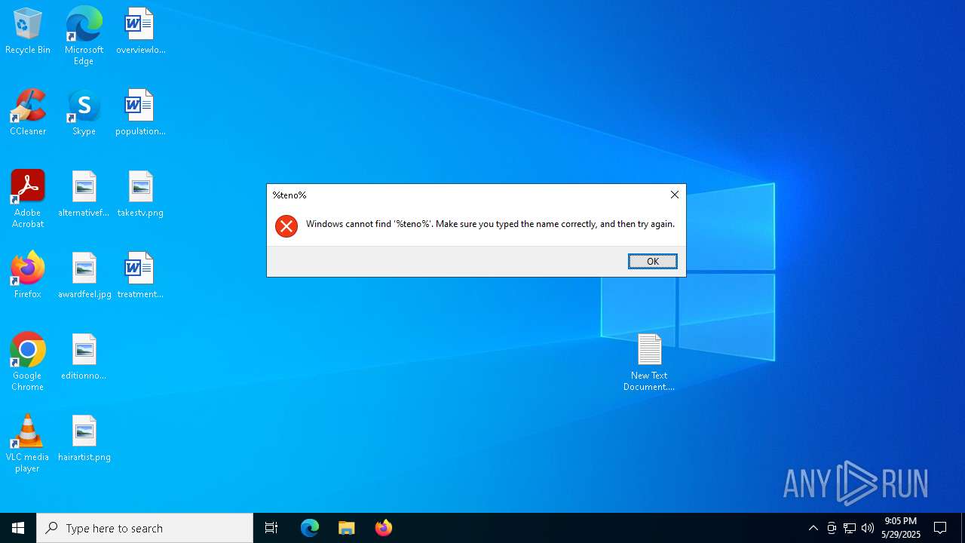Select the alternativef... image file icon

point(84,195)
